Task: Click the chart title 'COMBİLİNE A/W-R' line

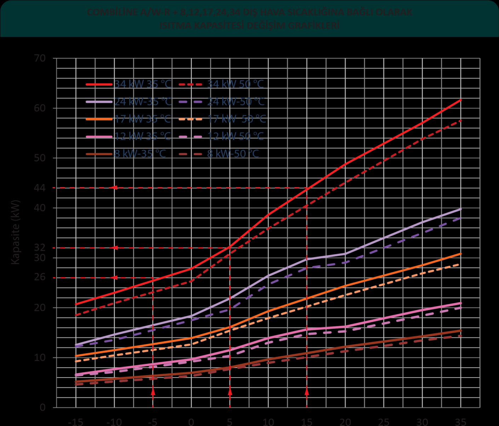Action: tap(249, 12)
